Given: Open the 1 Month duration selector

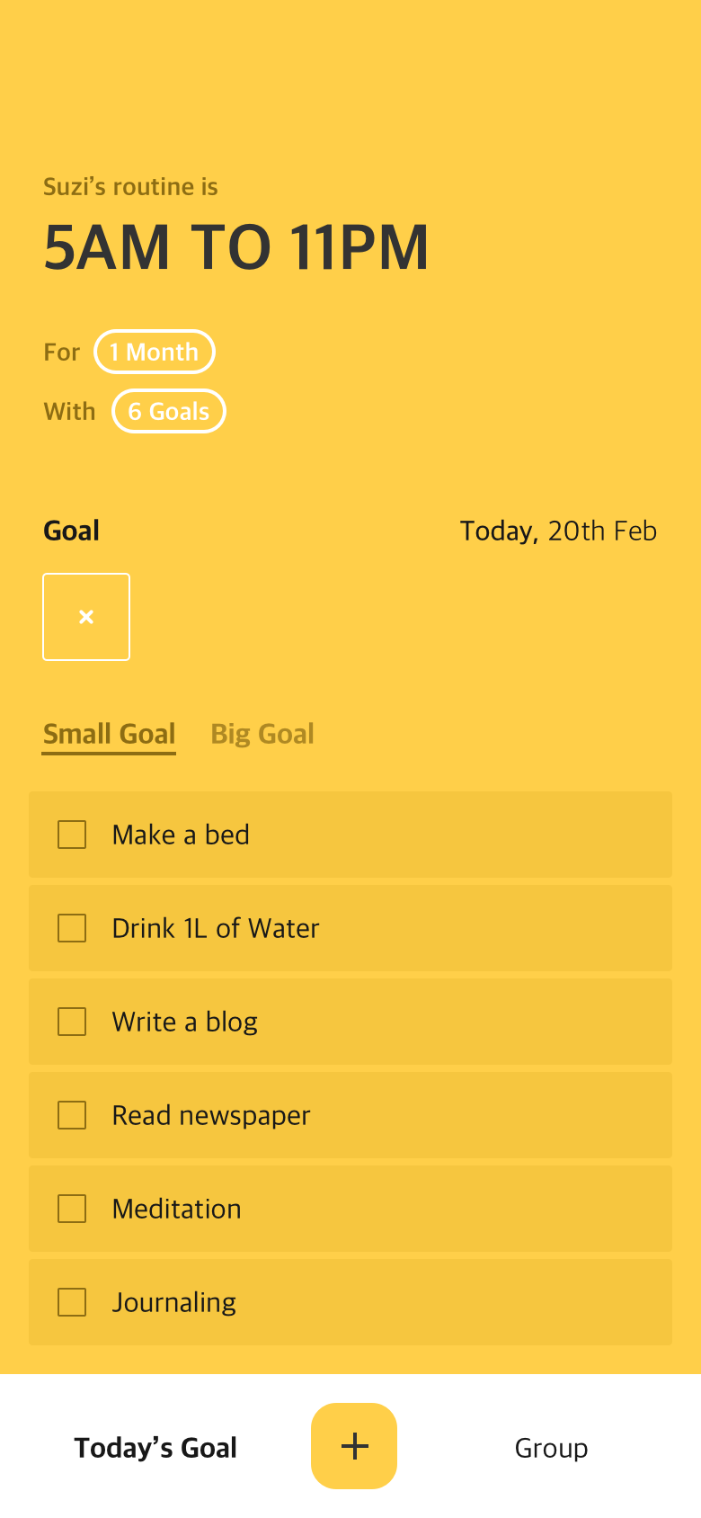Looking at the screenshot, I should (155, 352).
